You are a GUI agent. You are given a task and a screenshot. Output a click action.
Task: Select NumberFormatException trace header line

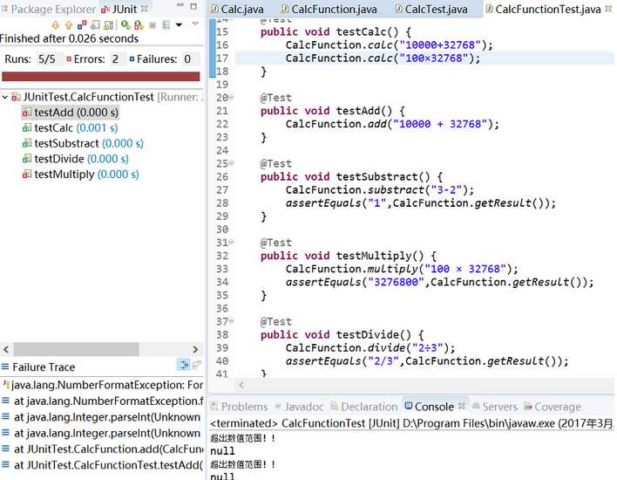coord(102,385)
